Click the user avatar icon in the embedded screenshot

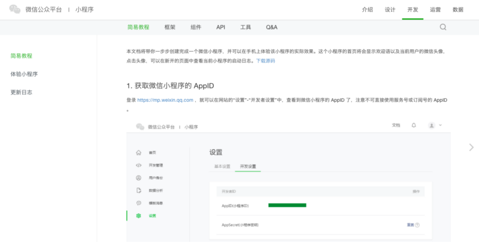point(431,125)
